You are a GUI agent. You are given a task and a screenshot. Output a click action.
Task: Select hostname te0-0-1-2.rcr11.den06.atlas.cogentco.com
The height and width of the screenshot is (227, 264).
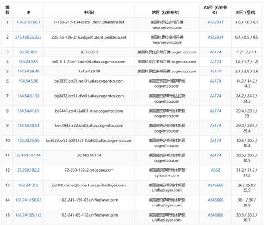(89, 62)
